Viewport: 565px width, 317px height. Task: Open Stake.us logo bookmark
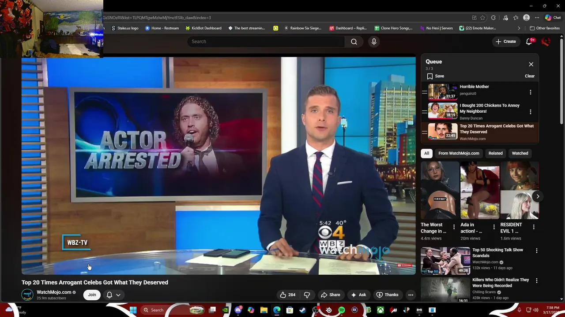(x=125, y=28)
